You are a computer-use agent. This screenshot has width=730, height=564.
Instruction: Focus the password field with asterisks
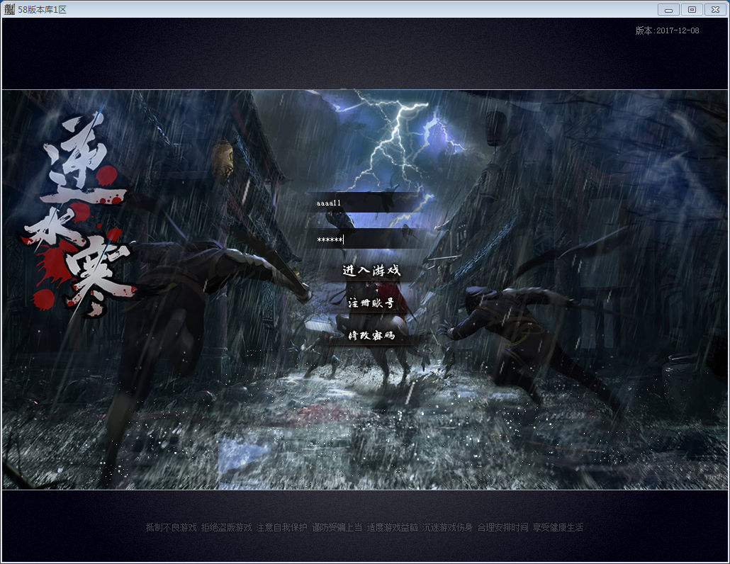pos(368,239)
